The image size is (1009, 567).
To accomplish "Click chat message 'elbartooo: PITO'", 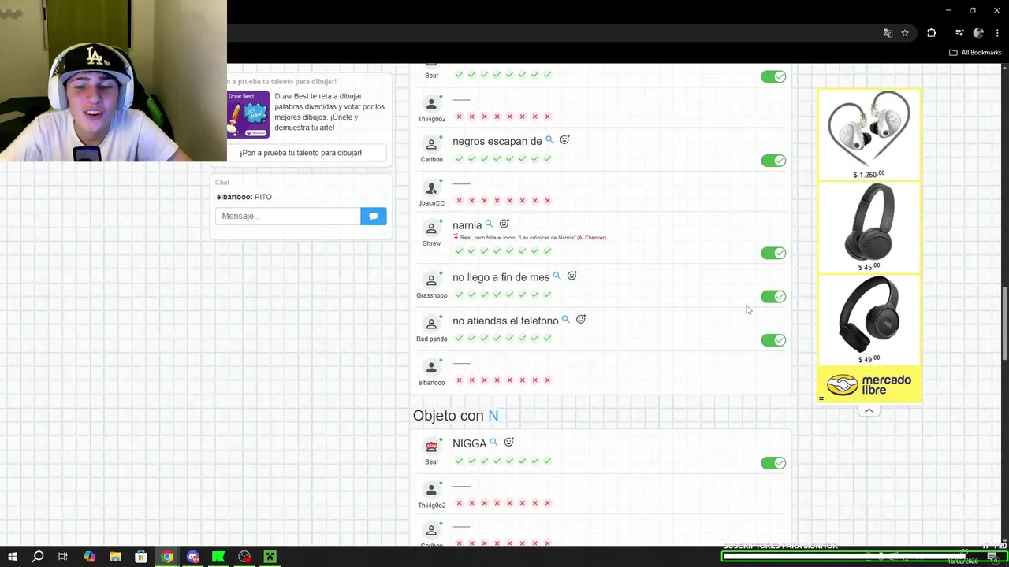I will click(x=244, y=197).
